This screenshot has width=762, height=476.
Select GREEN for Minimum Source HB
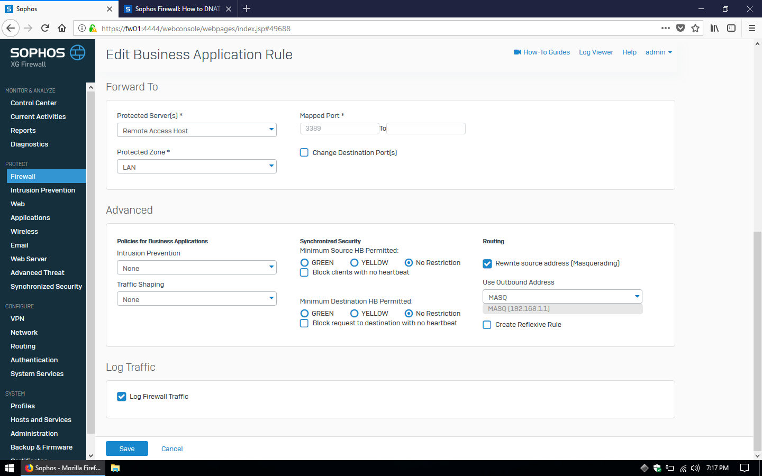[x=304, y=263]
